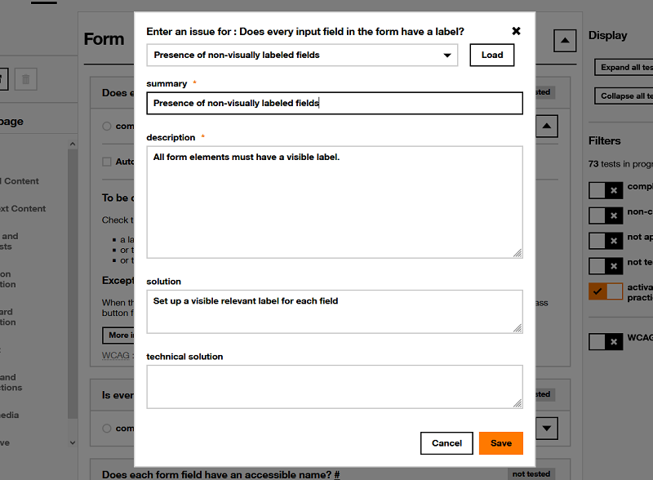Click the trash delete icon

26,79
